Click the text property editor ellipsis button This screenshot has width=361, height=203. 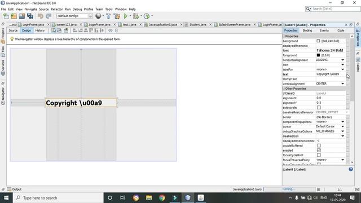347,74
